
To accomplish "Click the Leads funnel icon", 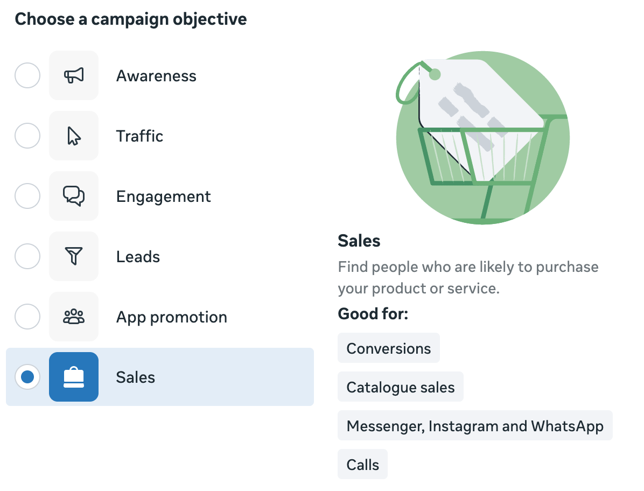I will pyautogui.click(x=74, y=257).
